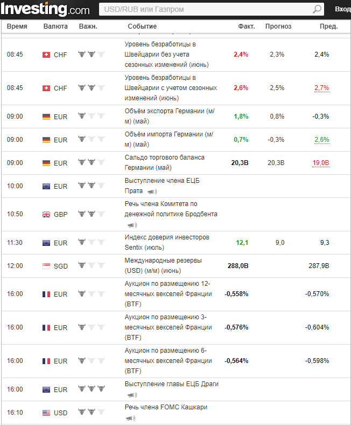Click the Время column header
The width and height of the screenshot is (351, 425).
tap(17, 26)
